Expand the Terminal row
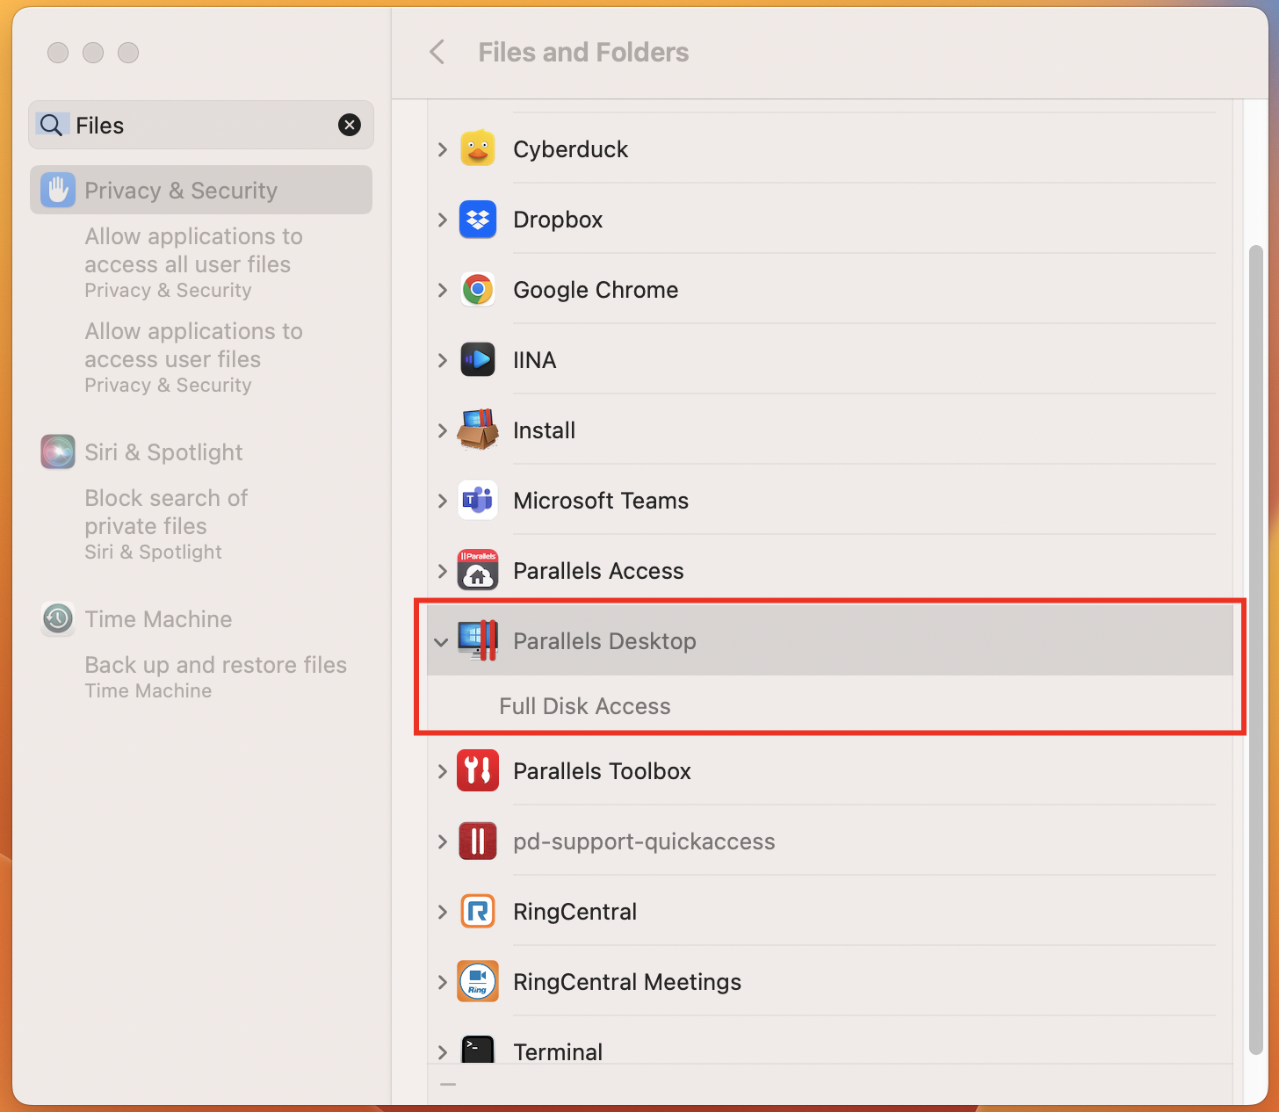This screenshot has width=1279, height=1112. (442, 1051)
